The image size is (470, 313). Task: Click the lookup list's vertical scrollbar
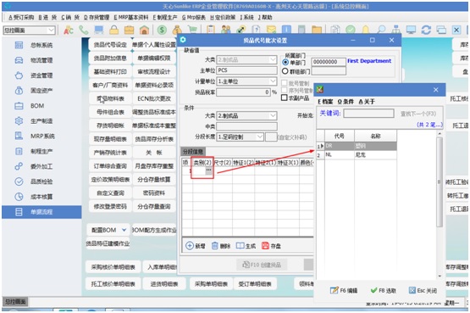pos(440,182)
